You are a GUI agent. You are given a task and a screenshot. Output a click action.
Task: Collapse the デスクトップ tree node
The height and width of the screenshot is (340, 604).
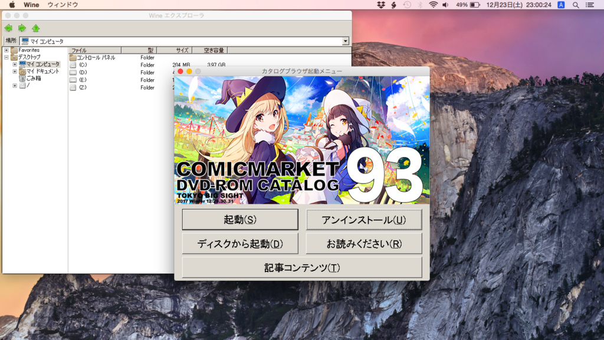point(6,57)
